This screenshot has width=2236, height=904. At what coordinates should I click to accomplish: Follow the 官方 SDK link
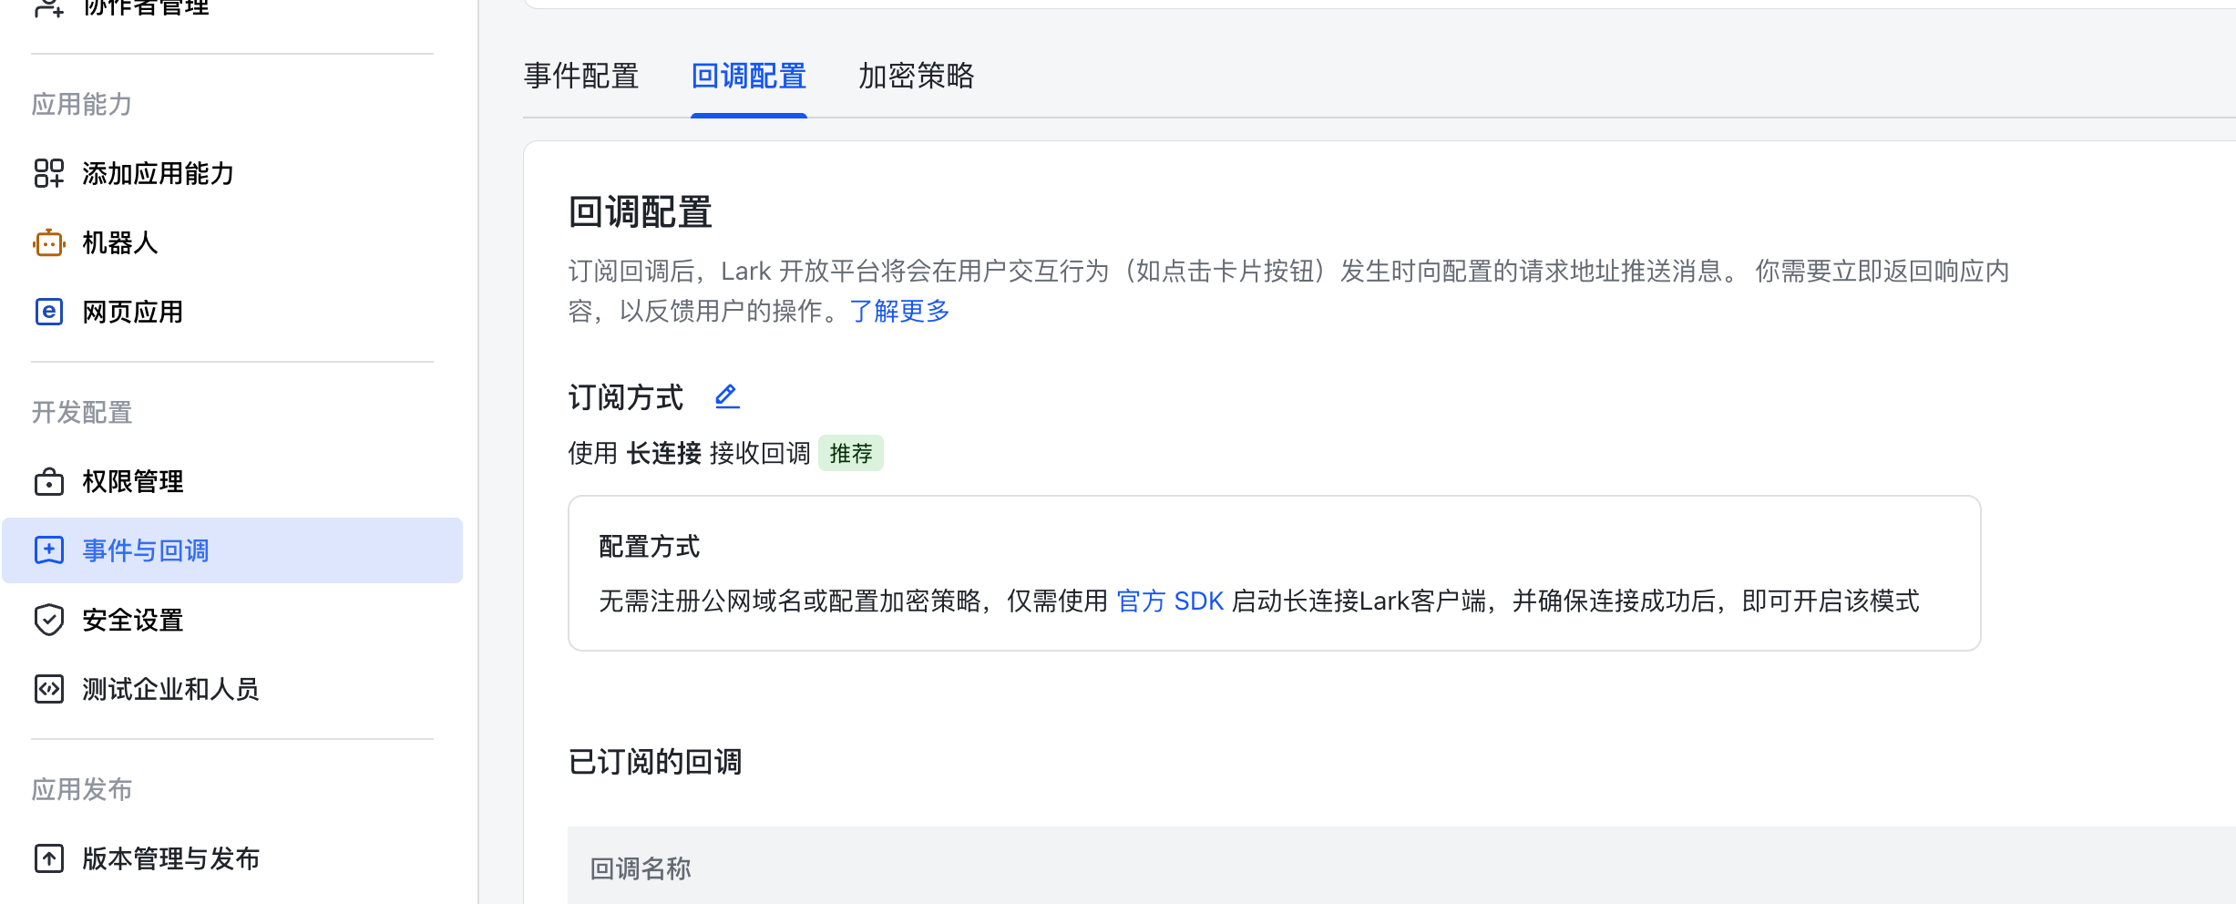[1170, 601]
